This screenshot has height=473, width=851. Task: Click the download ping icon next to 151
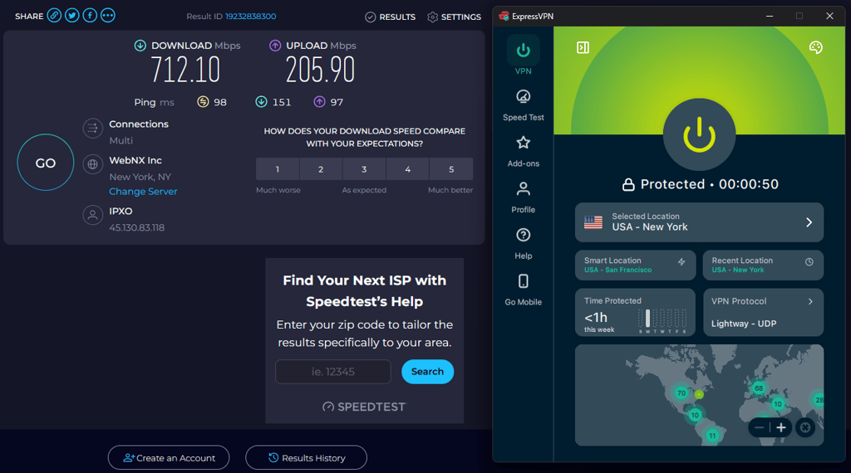click(261, 102)
